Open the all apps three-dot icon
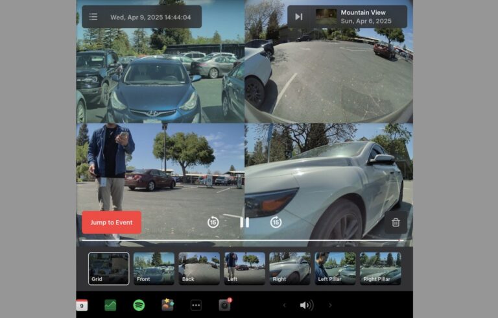Image resolution: width=498 pixels, height=318 pixels. click(196, 305)
